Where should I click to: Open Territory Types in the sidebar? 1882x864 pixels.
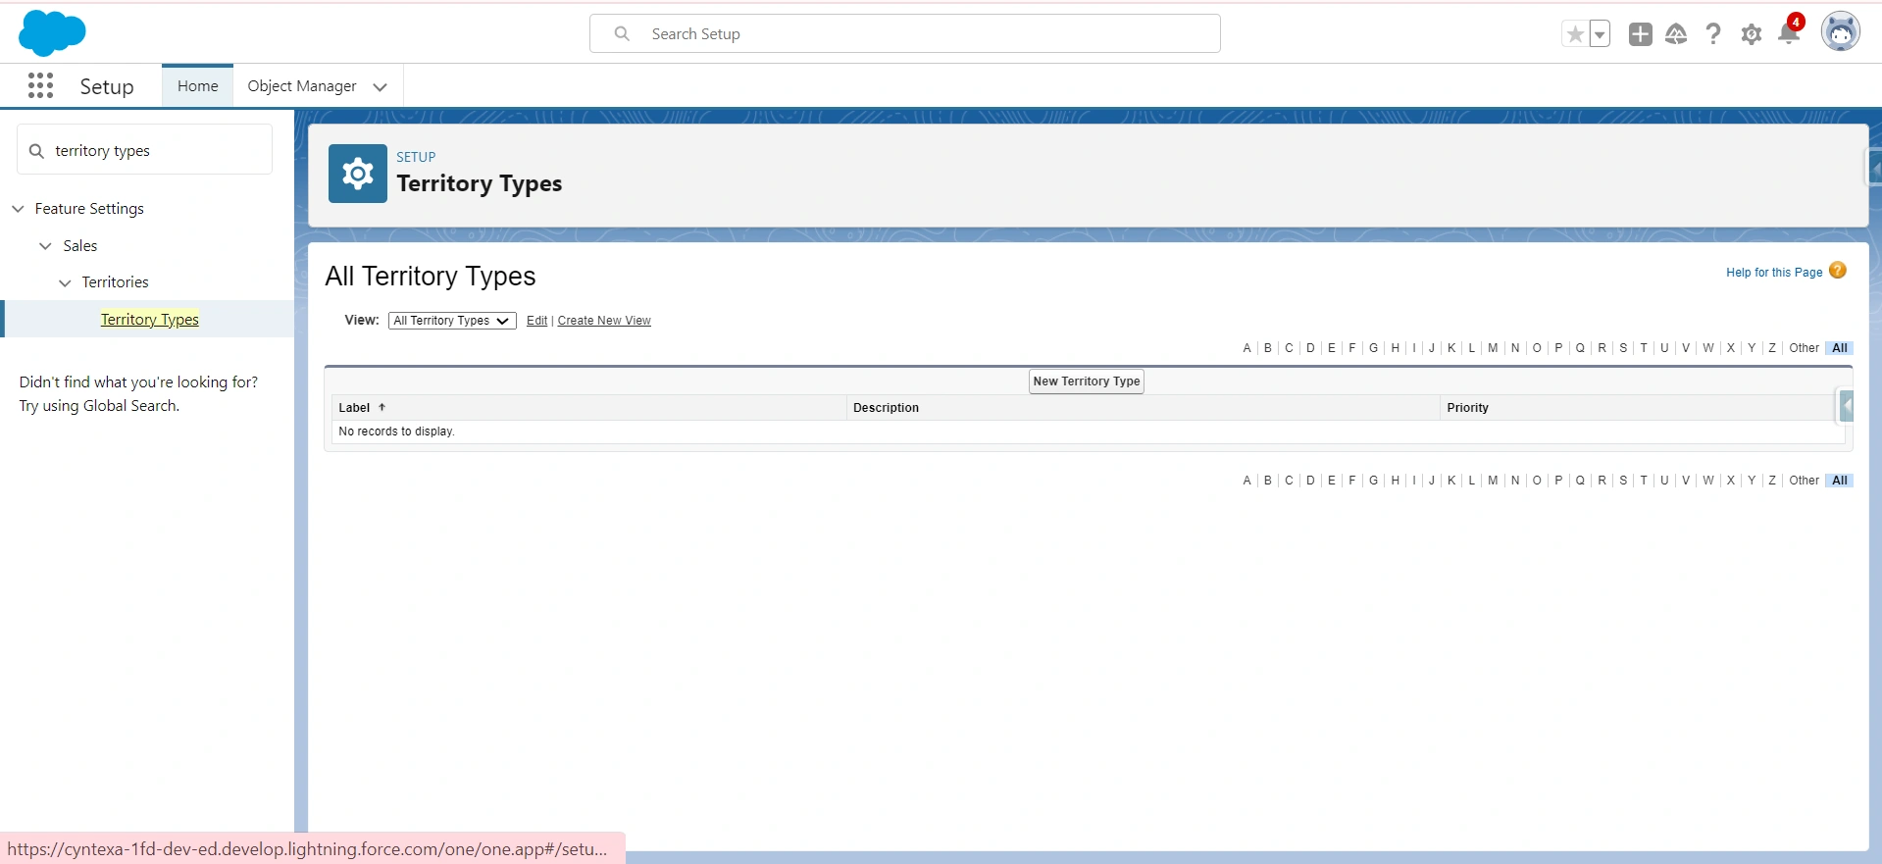pyautogui.click(x=149, y=319)
